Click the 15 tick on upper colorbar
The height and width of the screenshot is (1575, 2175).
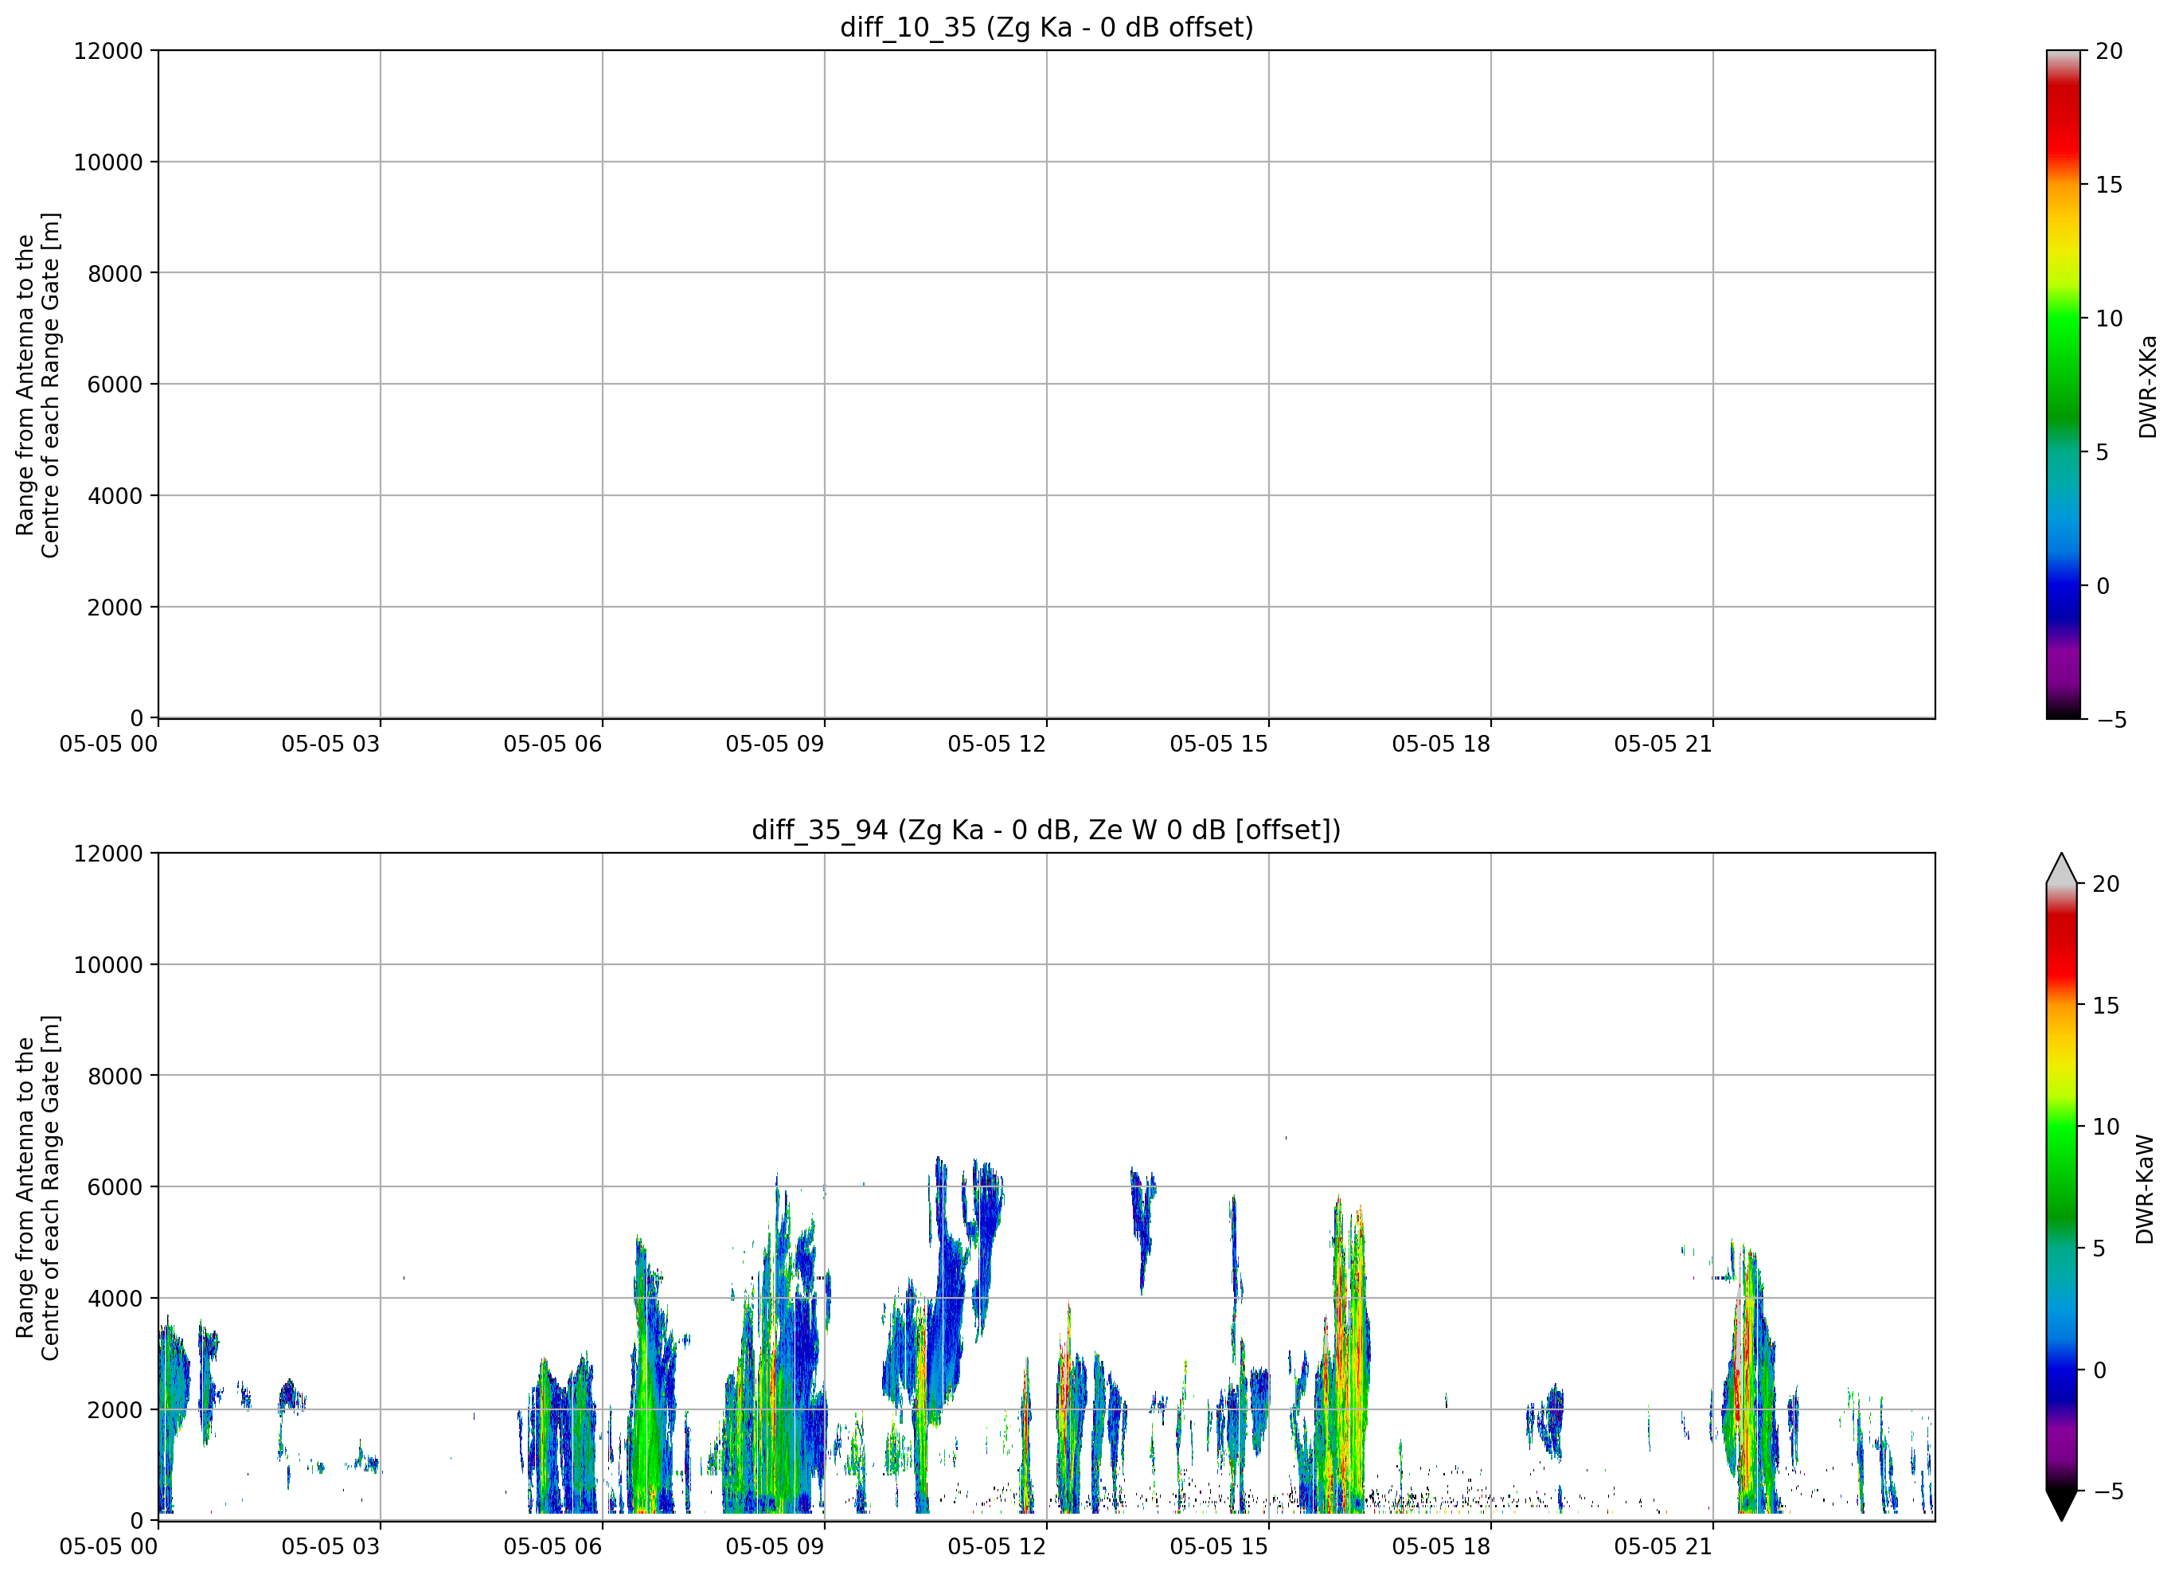click(2108, 185)
